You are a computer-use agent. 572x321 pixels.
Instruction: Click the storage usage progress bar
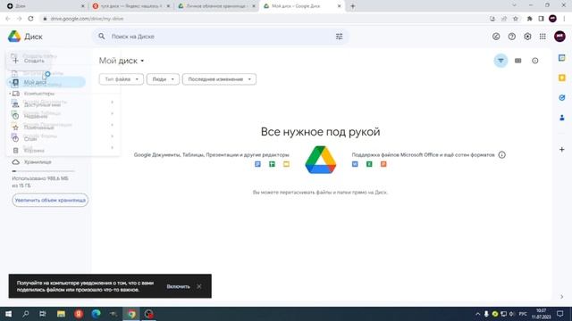(43, 171)
